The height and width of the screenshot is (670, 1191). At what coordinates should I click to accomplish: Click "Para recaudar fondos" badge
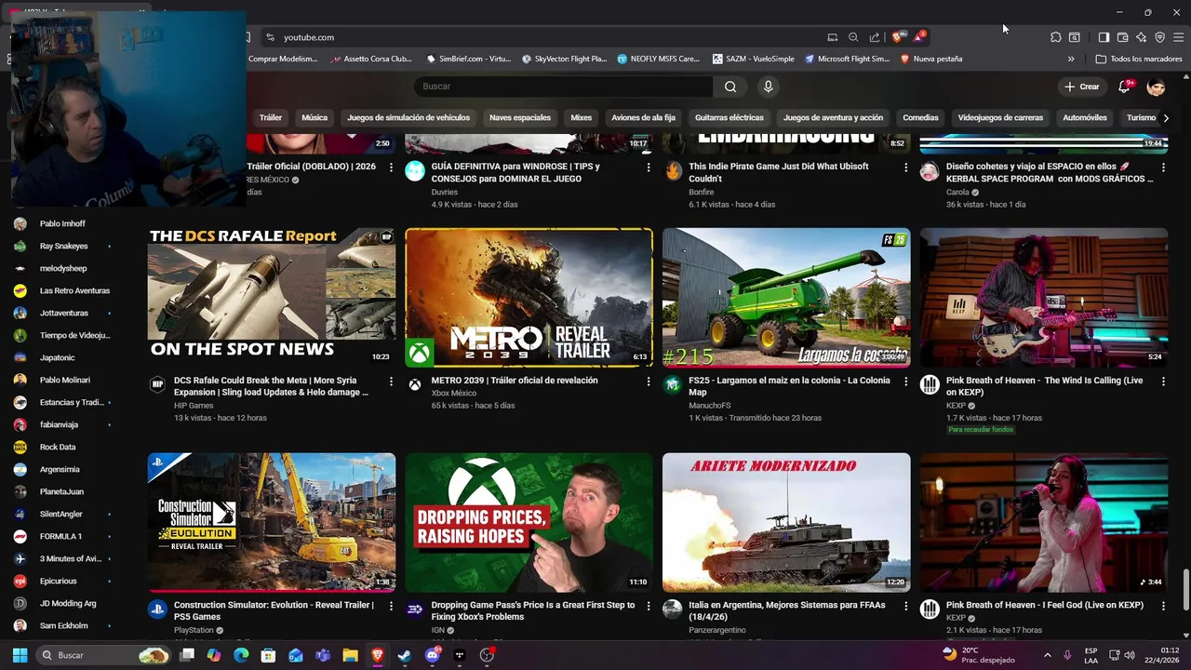(981, 430)
